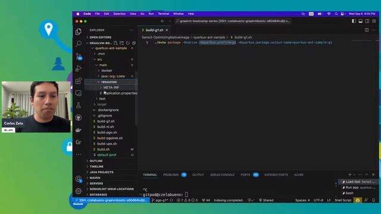This screenshot has height=214, width=381.
Task: Go back with navigation arrow
Action: pos(163,21)
